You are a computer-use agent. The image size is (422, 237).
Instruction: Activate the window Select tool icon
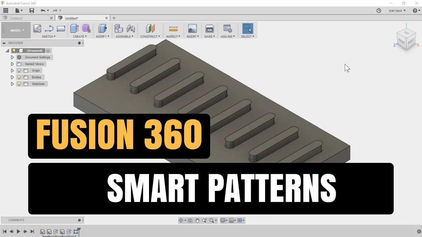248,28
